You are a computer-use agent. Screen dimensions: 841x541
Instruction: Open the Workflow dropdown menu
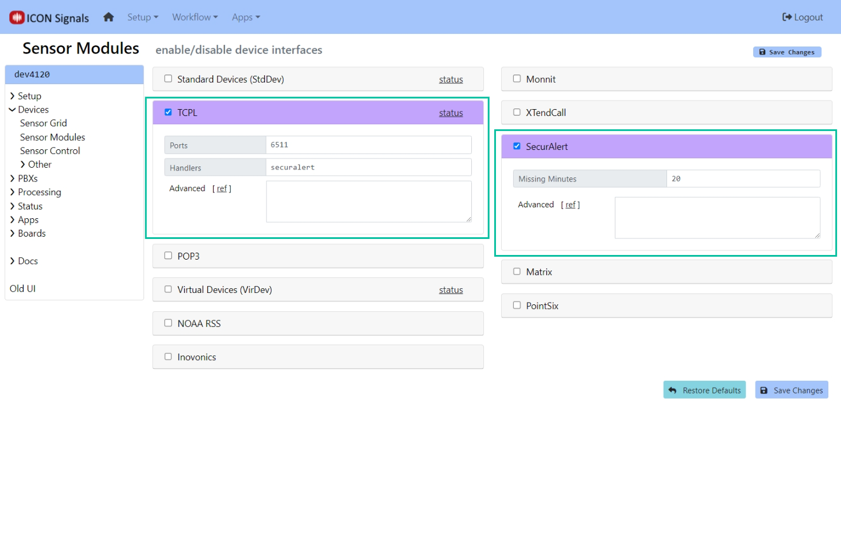[195, 17]
